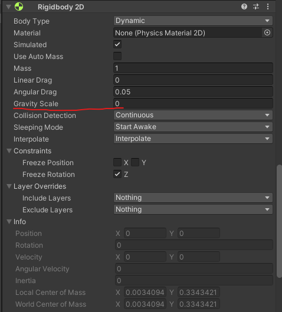Click the Angular Drag value field
The image size is (282, 312).
pos(193,92)
